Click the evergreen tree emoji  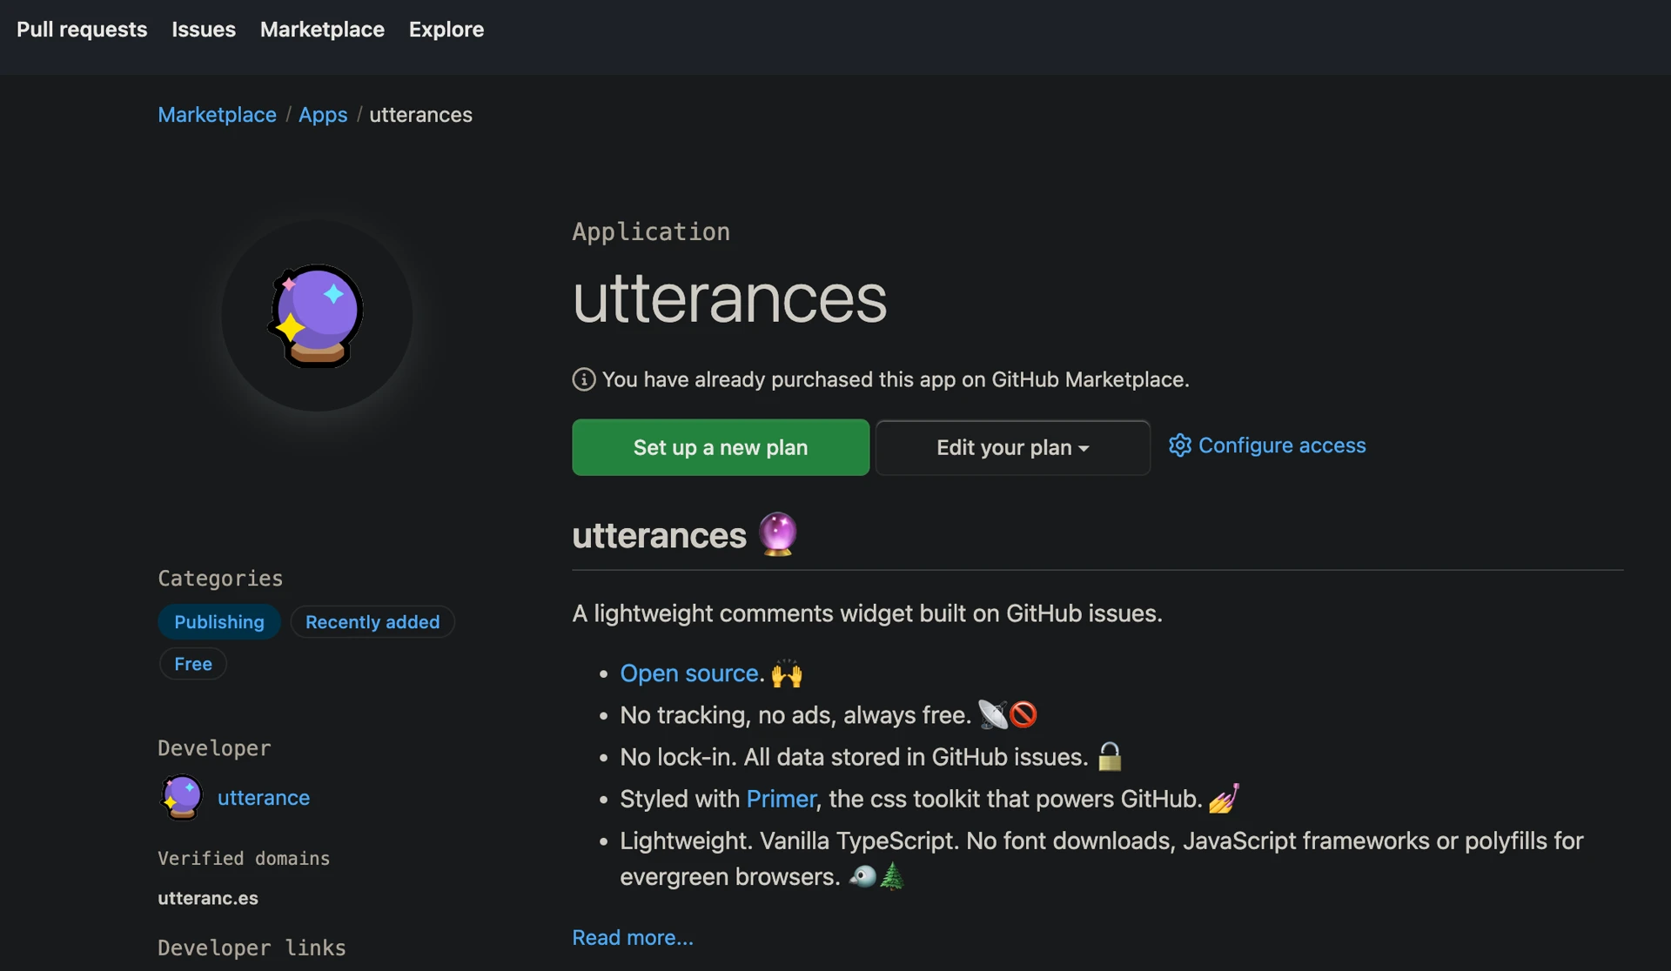tap(892, 875)
